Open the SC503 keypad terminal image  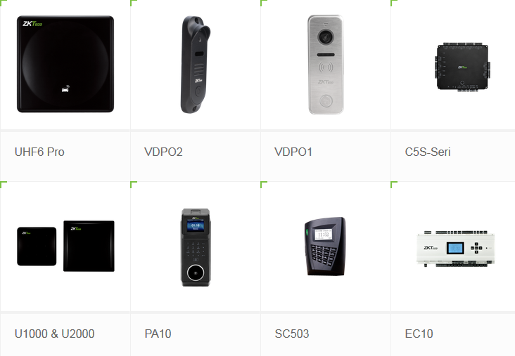coord(325,246)
